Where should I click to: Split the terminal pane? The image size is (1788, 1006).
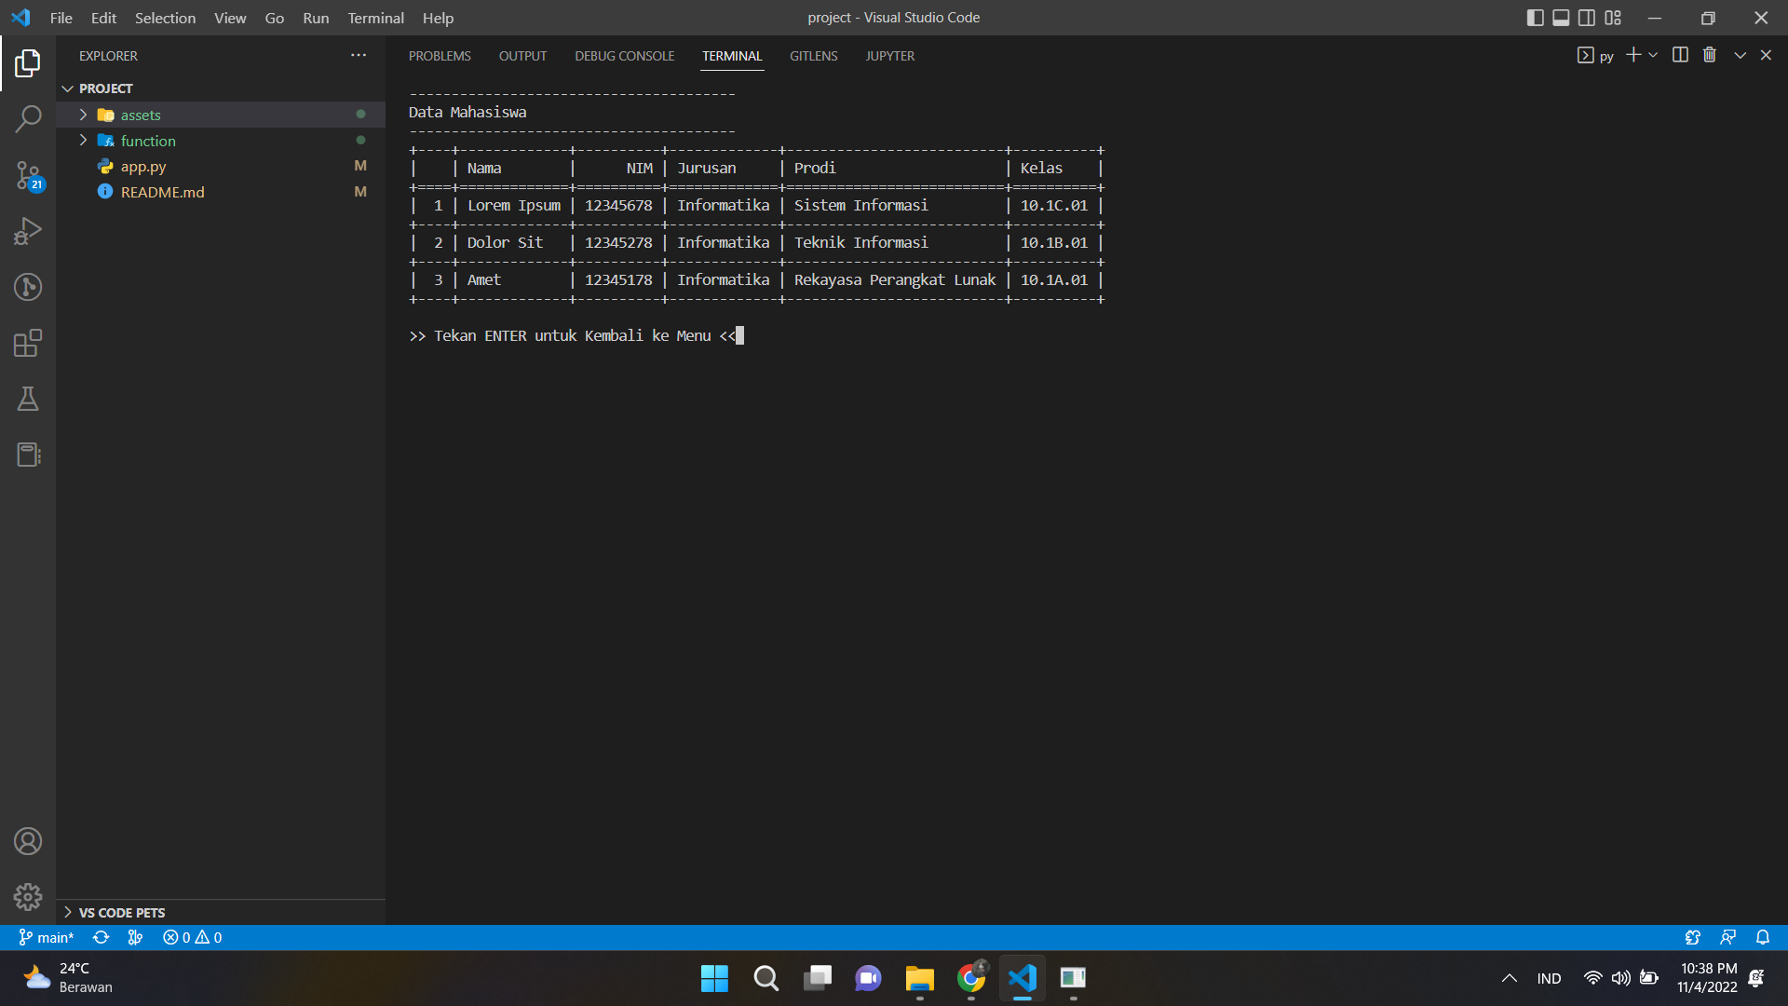pos(1680,55)
